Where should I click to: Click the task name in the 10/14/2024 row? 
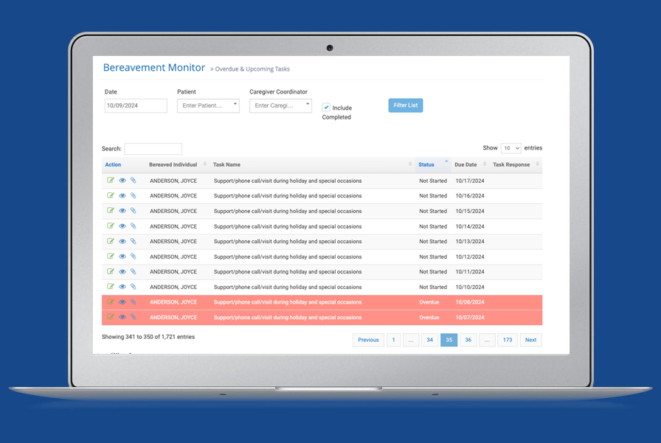coord(288,226)
